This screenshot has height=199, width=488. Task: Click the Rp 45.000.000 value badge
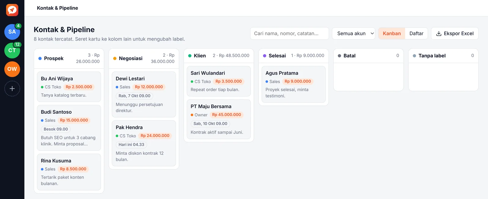(x=226, y=115)
